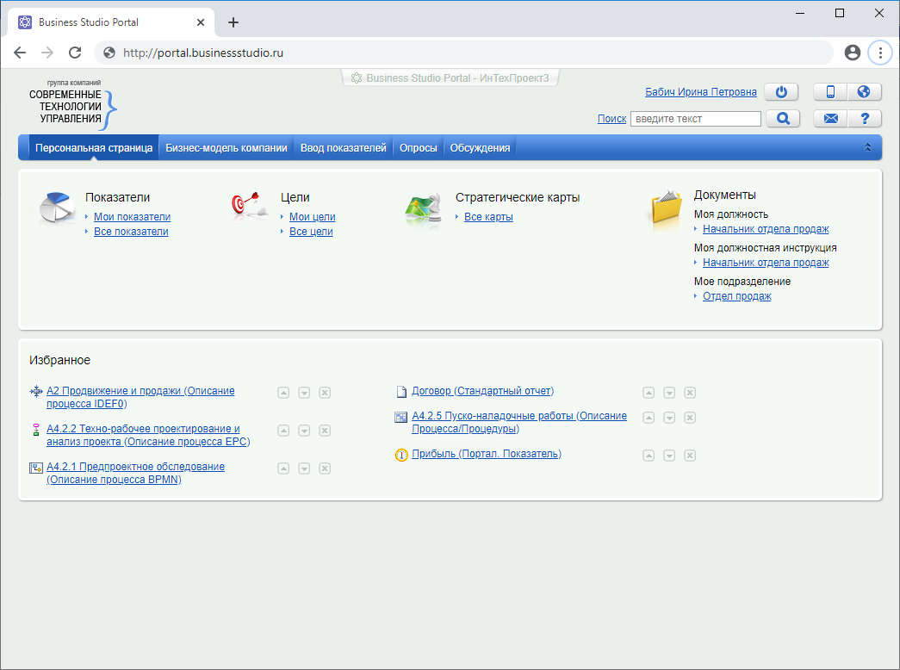Open the Все карты link
900x670 pixels.
pos(488,217)
